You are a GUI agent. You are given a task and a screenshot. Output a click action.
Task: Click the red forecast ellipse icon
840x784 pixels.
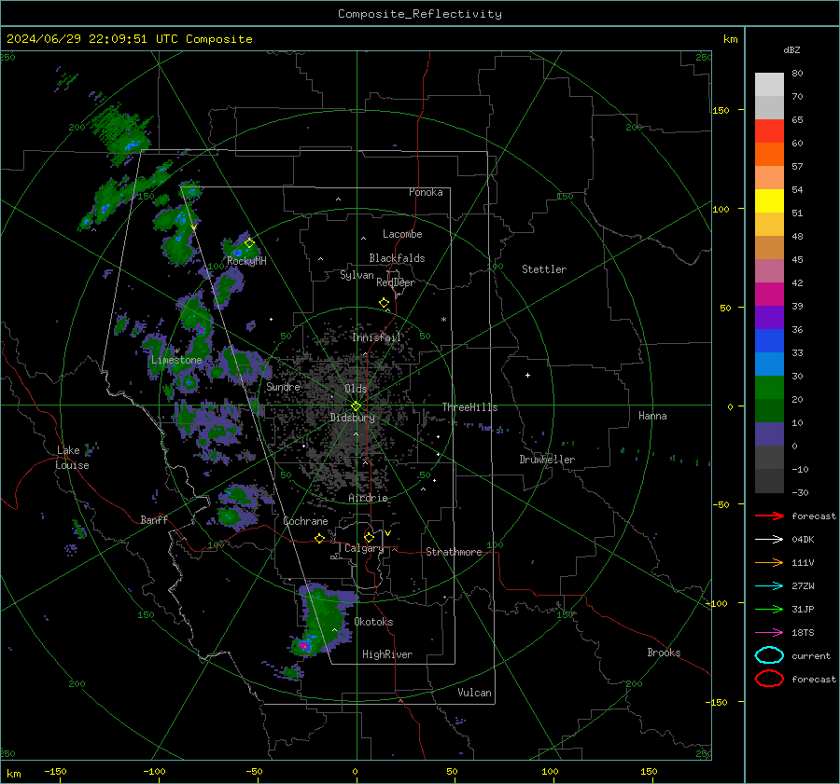click(x=769, y=679)
